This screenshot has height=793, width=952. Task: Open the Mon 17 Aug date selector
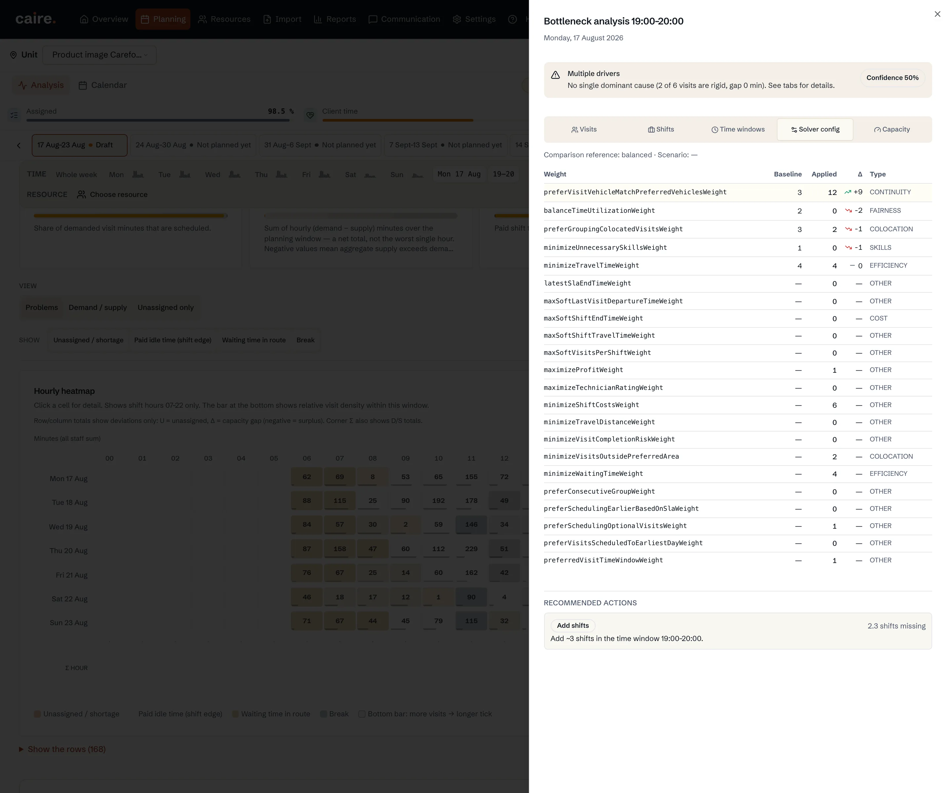pyautogui.click(x=459, y=174)
